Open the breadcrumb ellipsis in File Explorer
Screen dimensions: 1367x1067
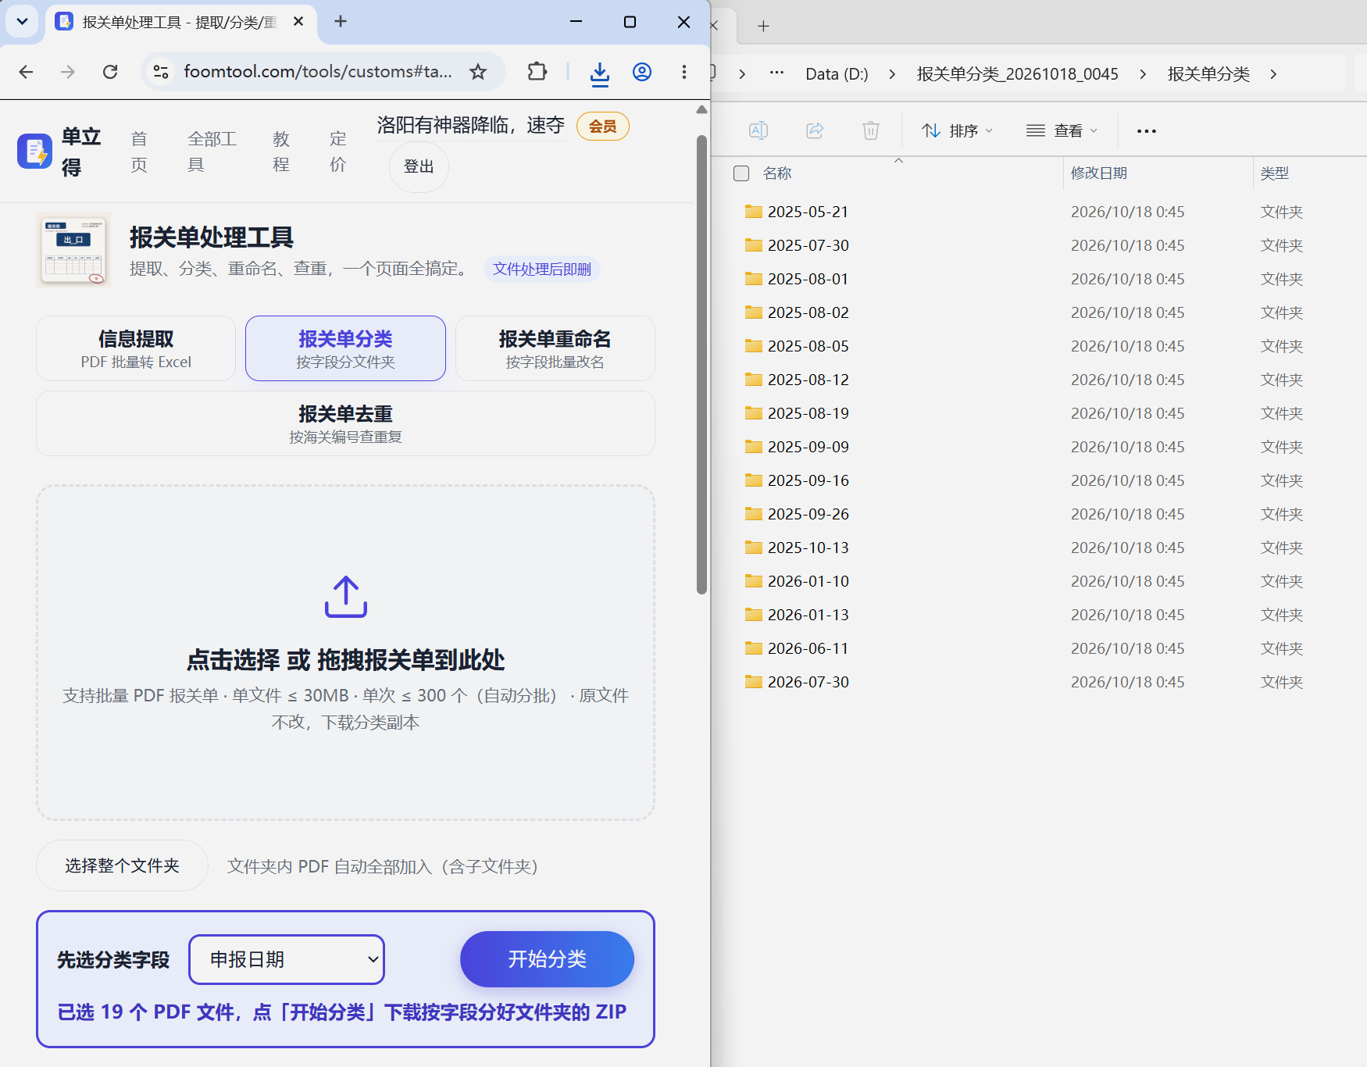coord(776,73)
